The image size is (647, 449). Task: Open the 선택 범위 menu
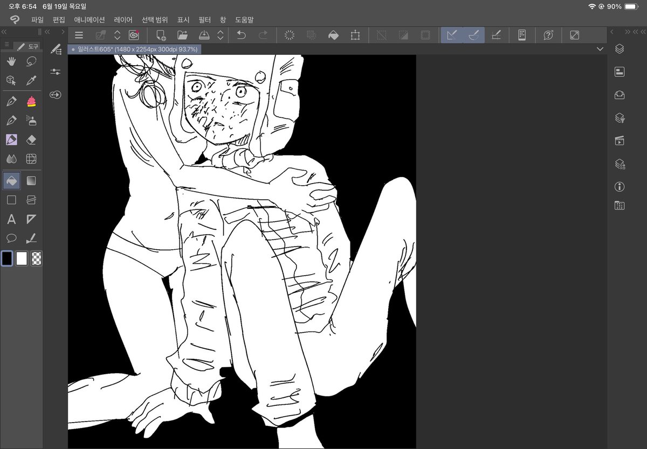coord(155,20)
